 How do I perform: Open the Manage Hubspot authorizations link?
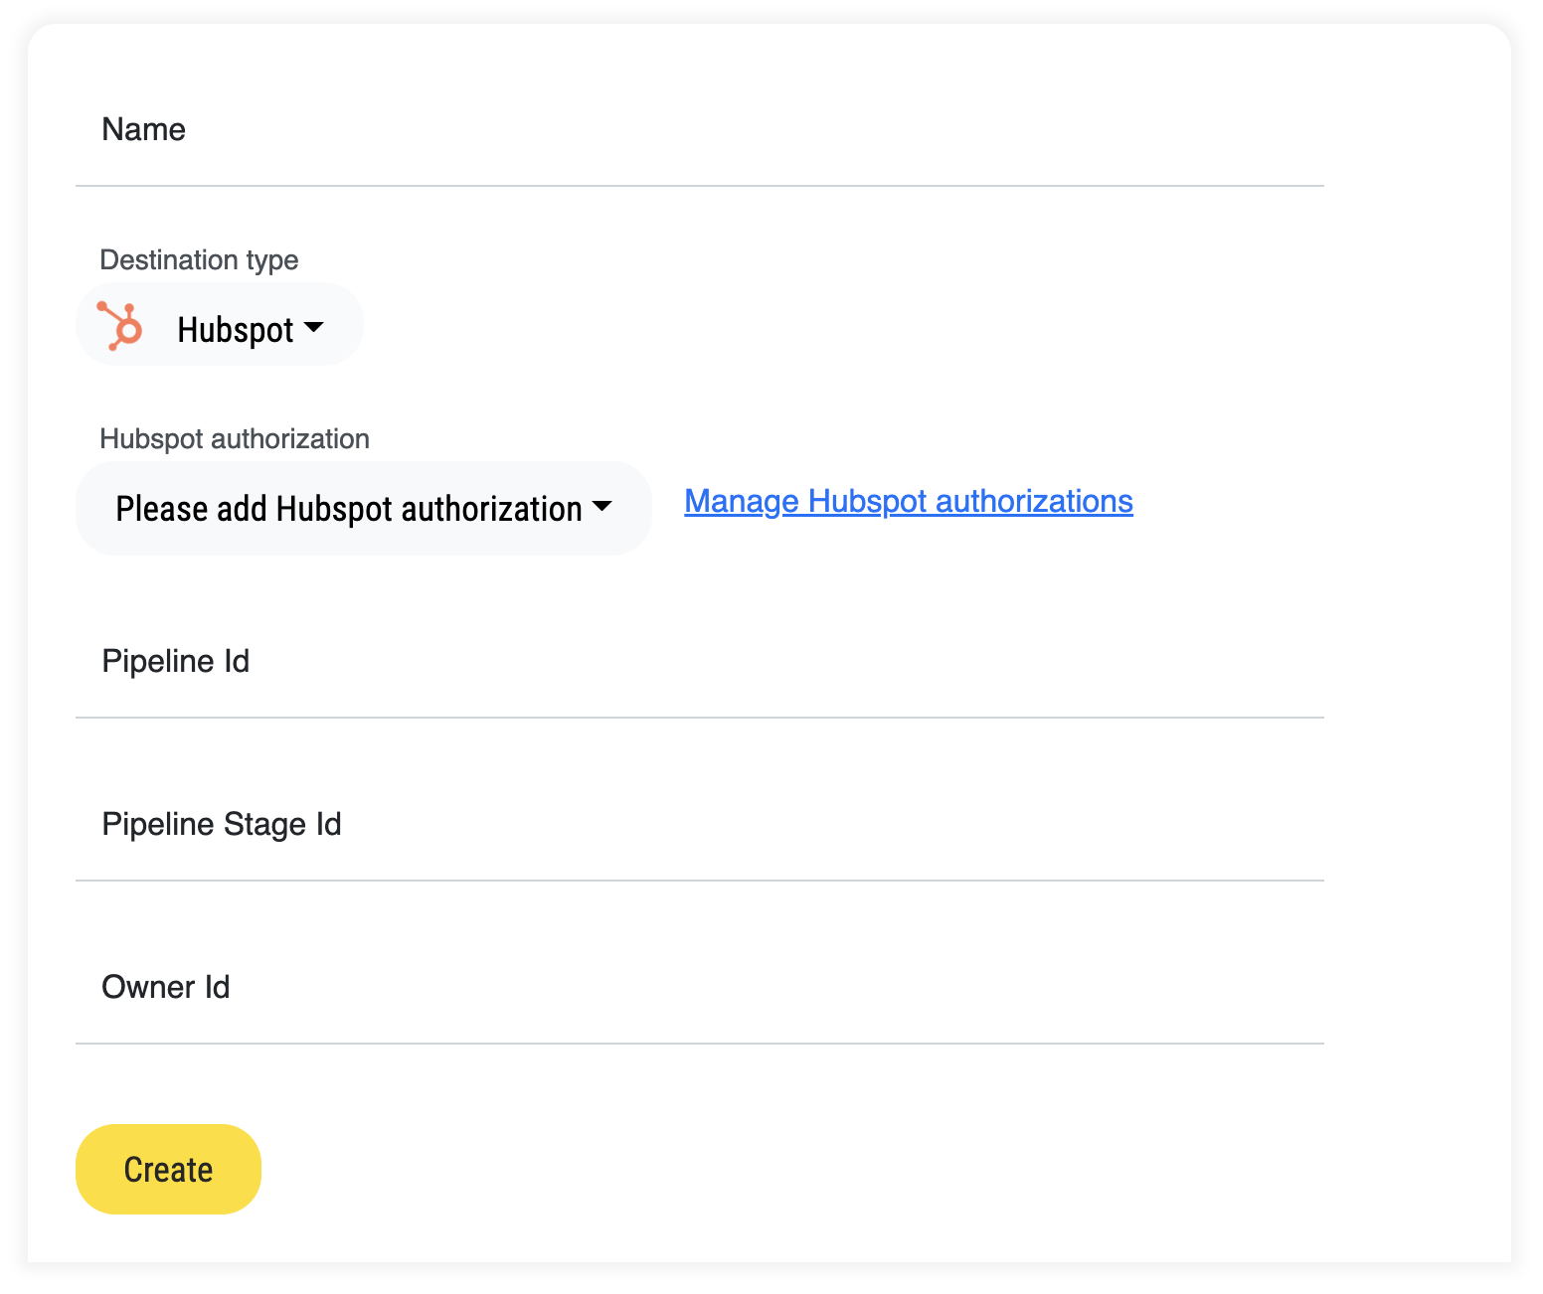click(908, 502)
